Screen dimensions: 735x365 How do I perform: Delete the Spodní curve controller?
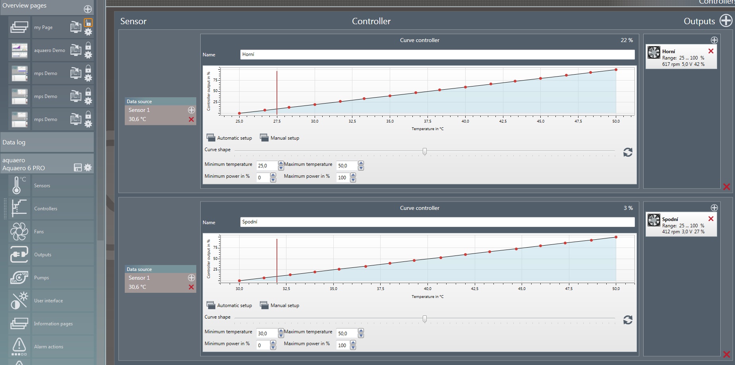coord(727,354)
